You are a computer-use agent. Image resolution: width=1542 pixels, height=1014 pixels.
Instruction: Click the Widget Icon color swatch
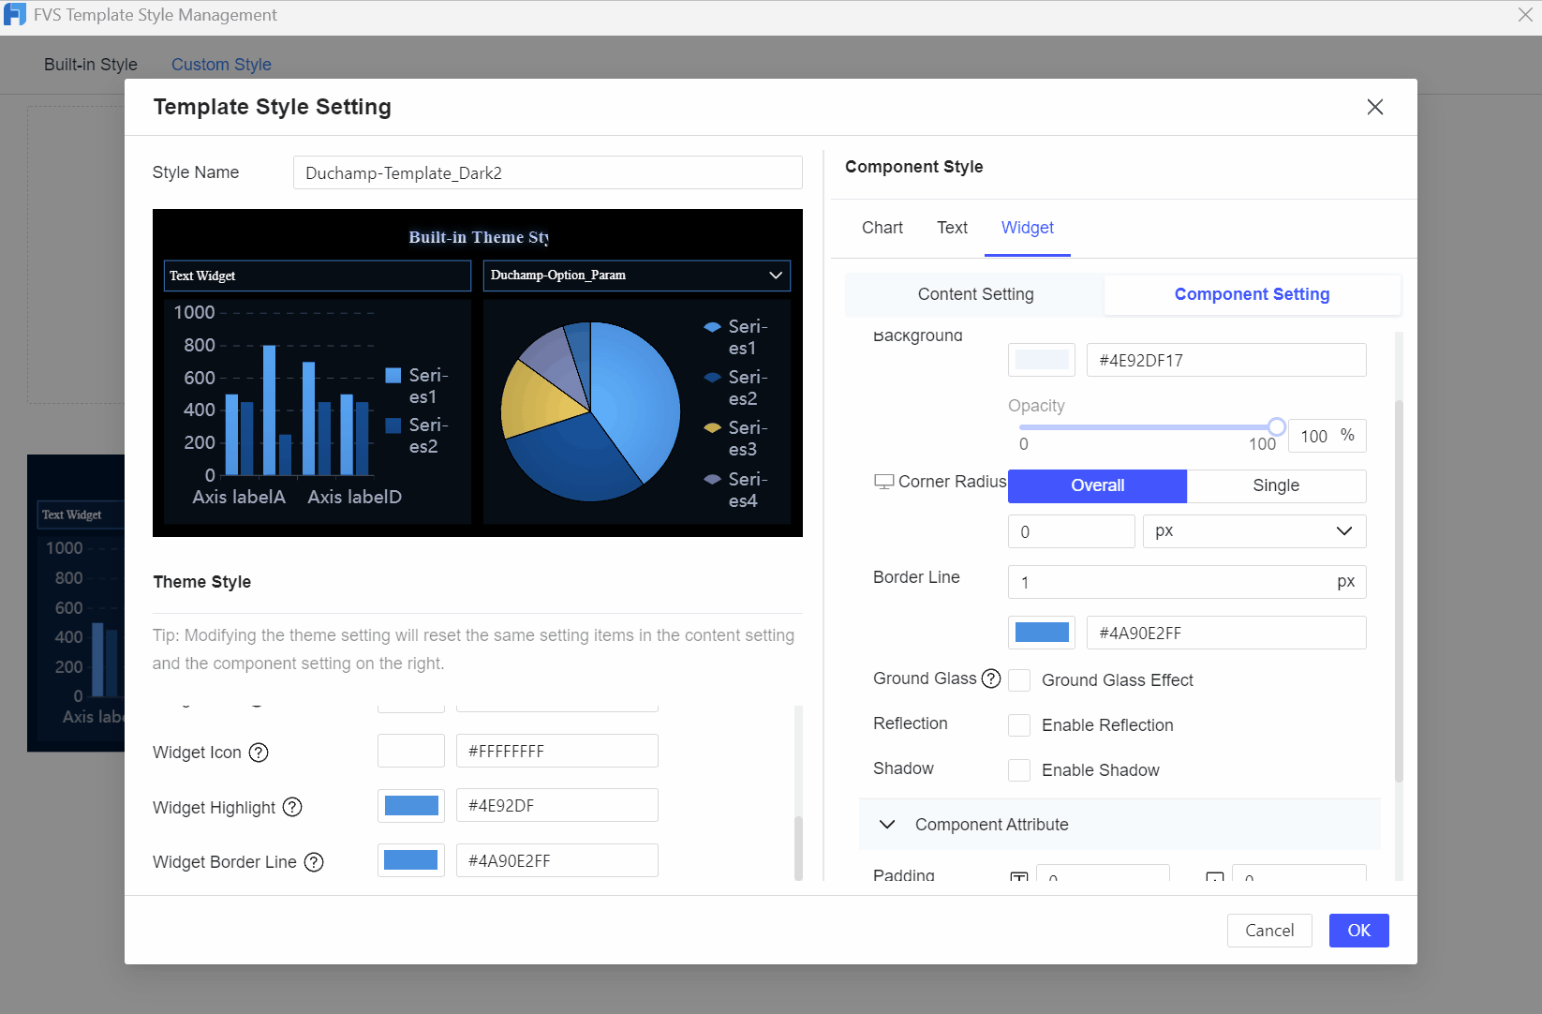[411, 751]
